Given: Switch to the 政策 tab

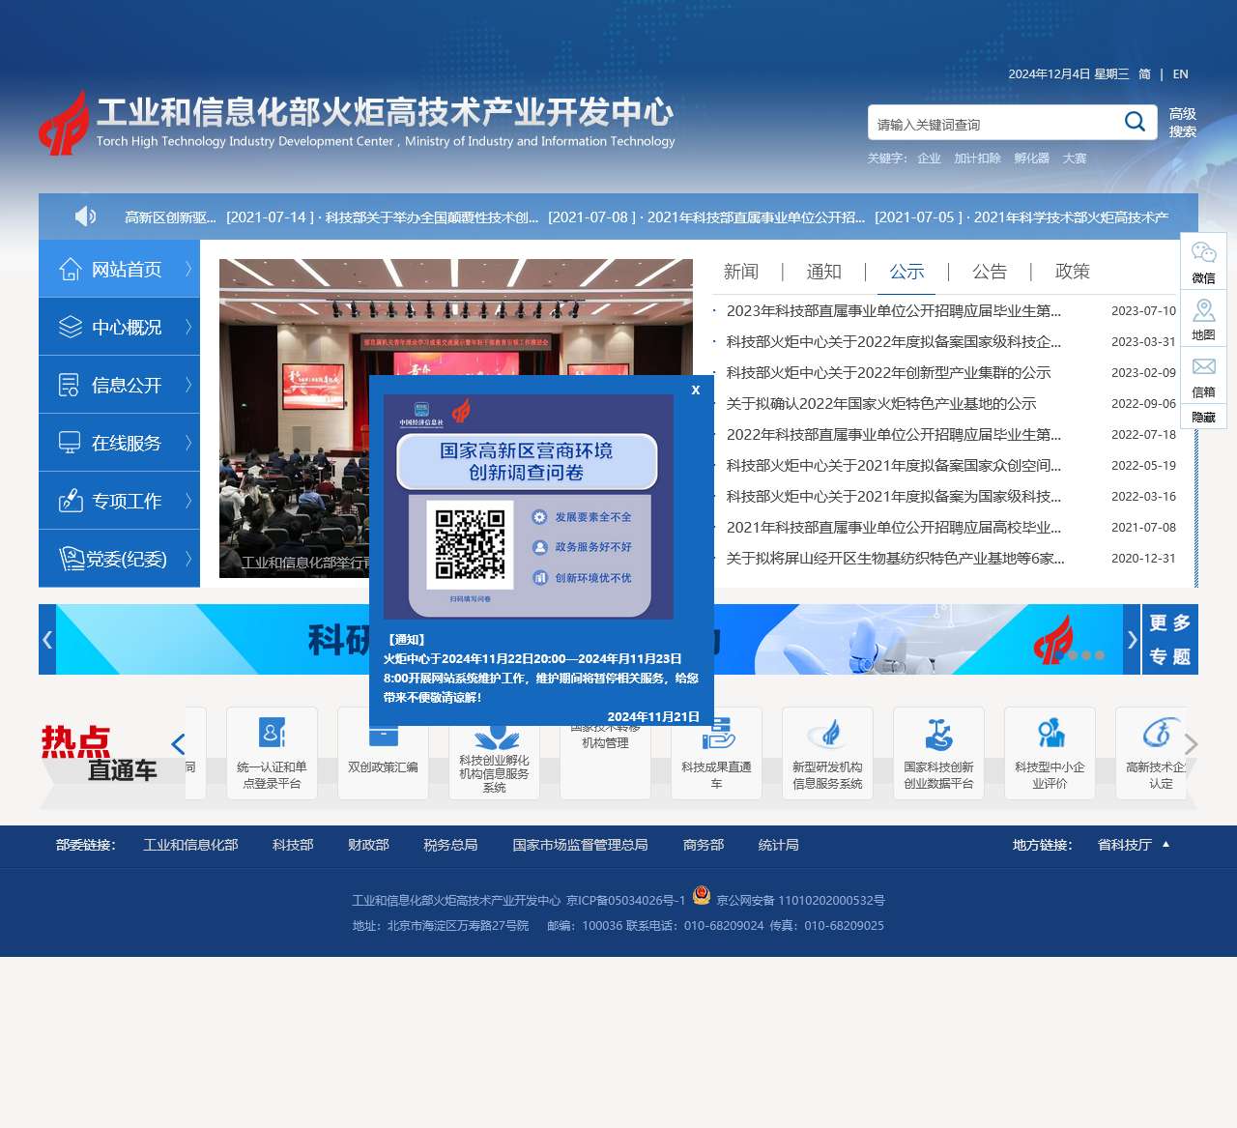Looking at the screenshot, I should coord(1073,272).
